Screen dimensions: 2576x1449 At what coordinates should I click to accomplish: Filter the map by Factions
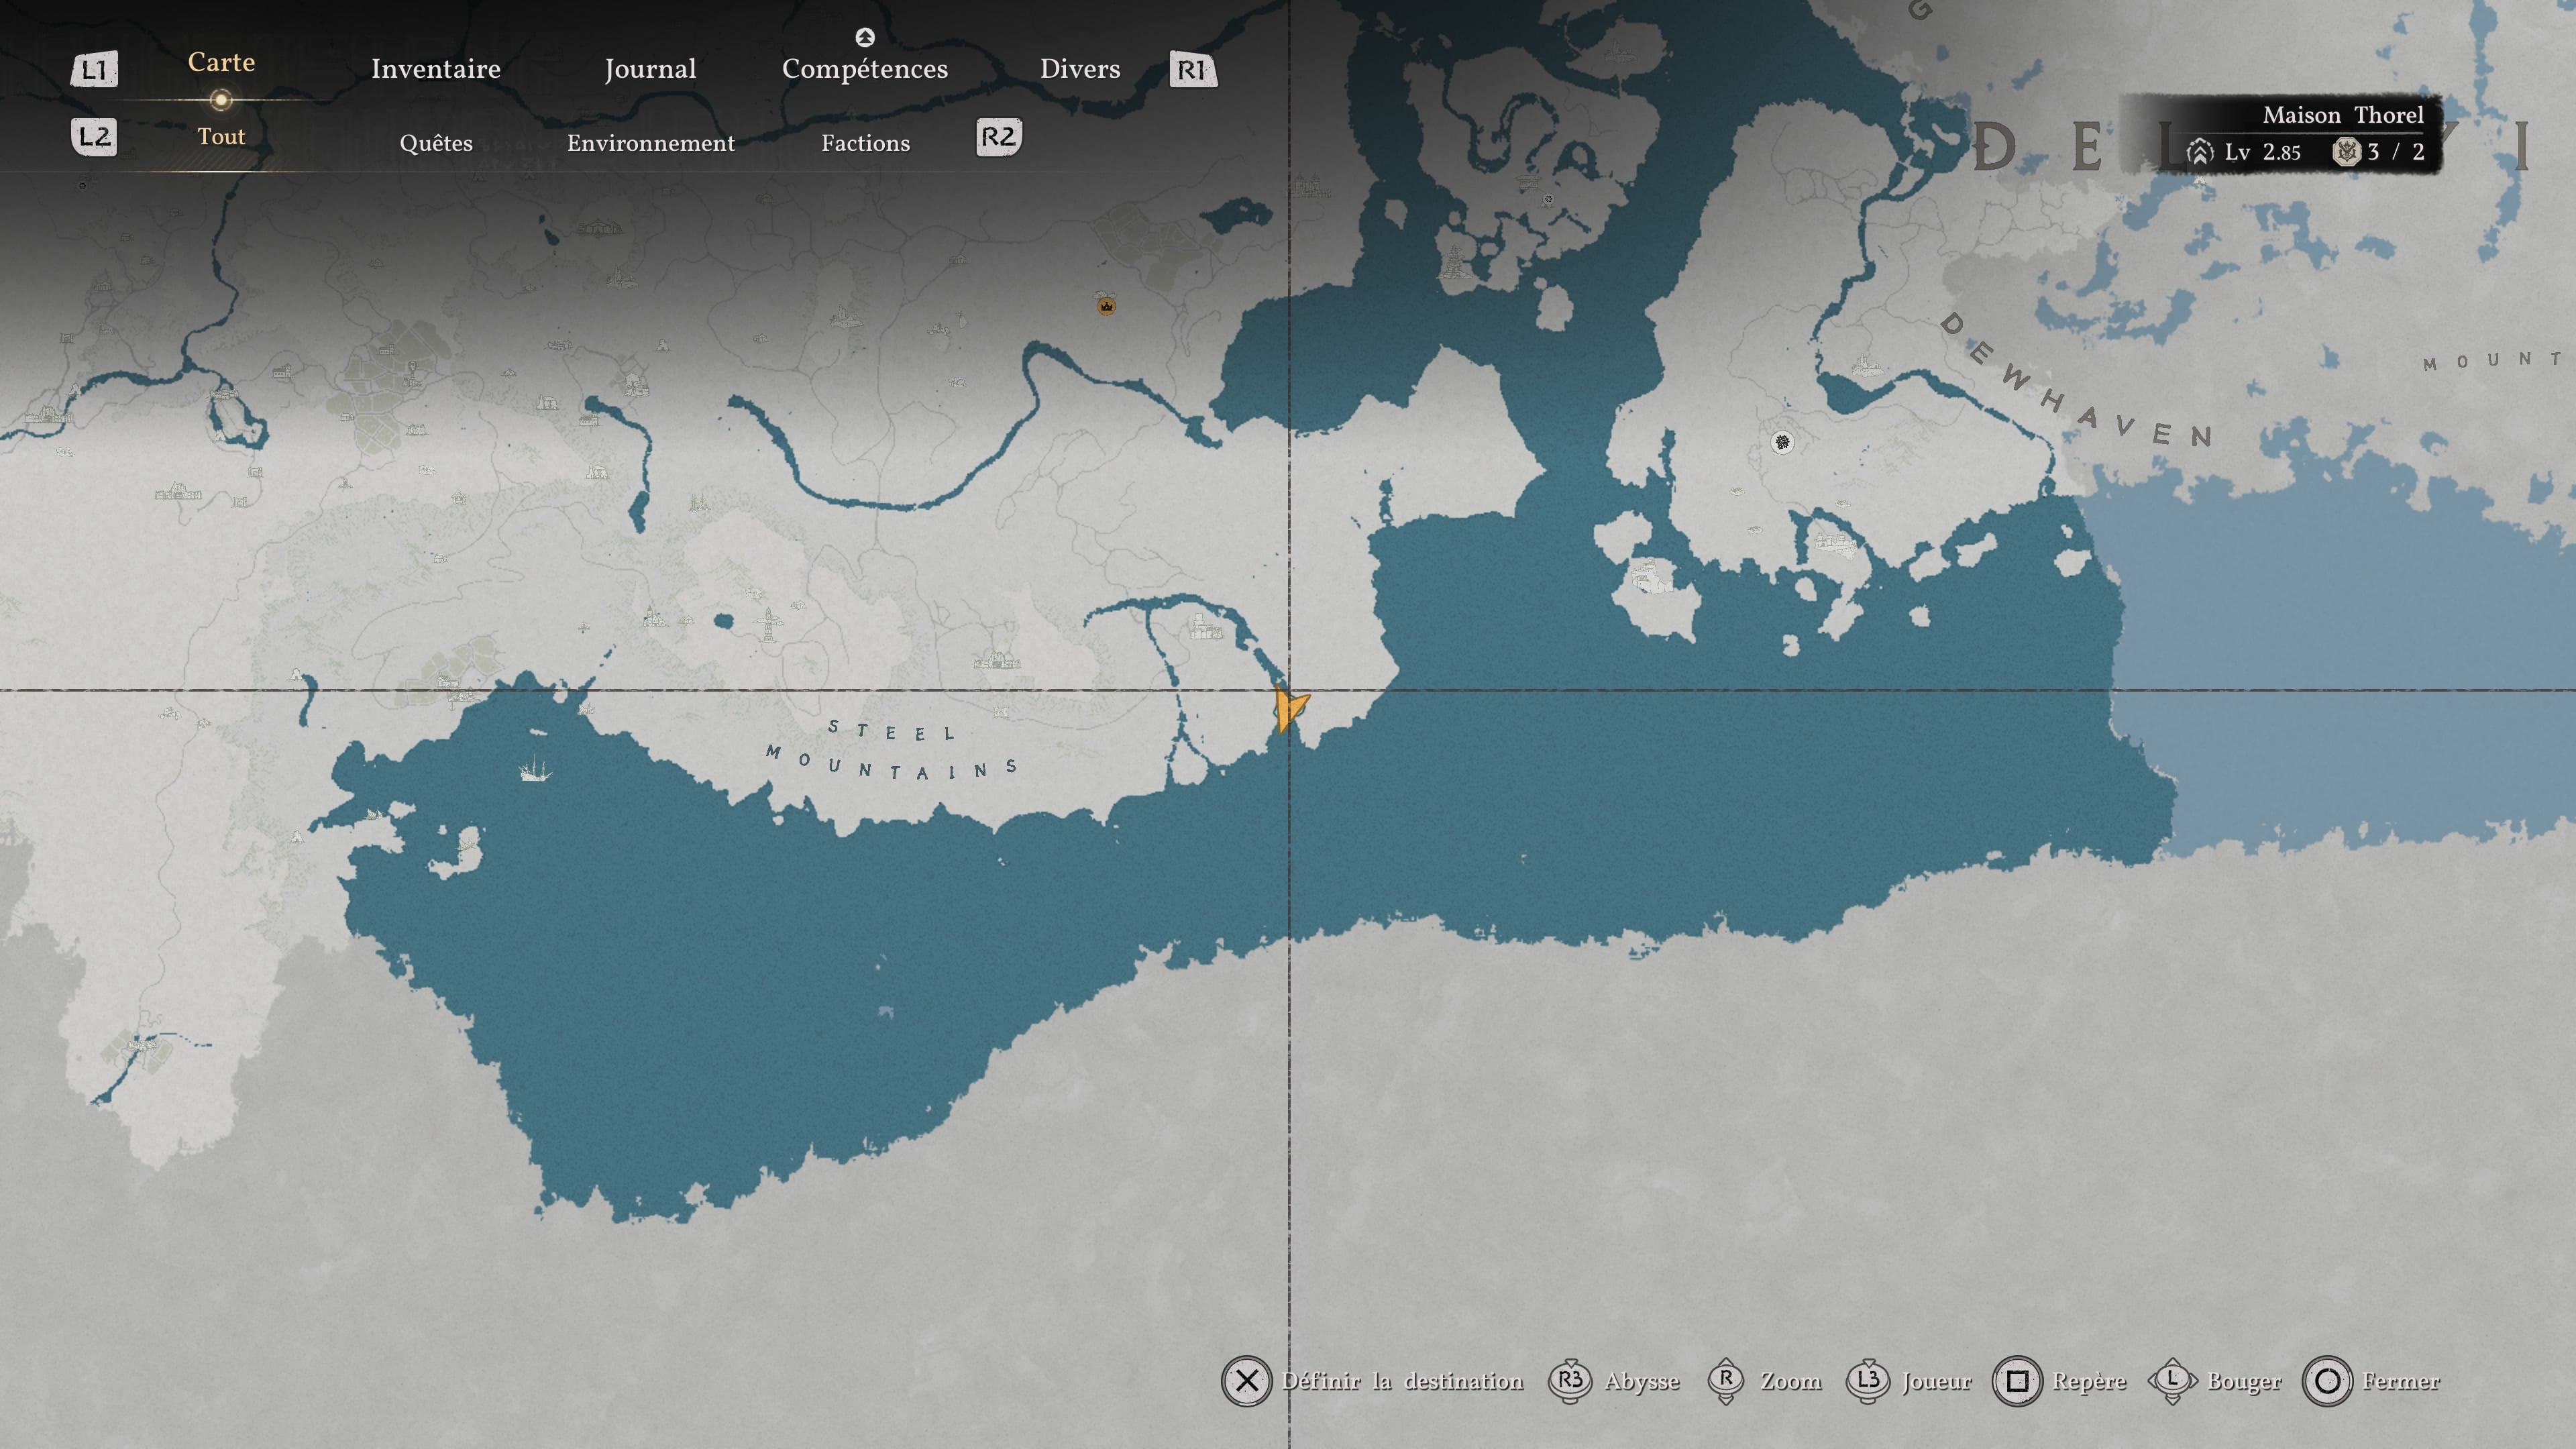click(866, 143)
